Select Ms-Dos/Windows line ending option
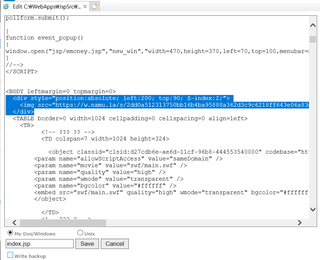This screenshot has height=260, width=320. coord(10,233)
